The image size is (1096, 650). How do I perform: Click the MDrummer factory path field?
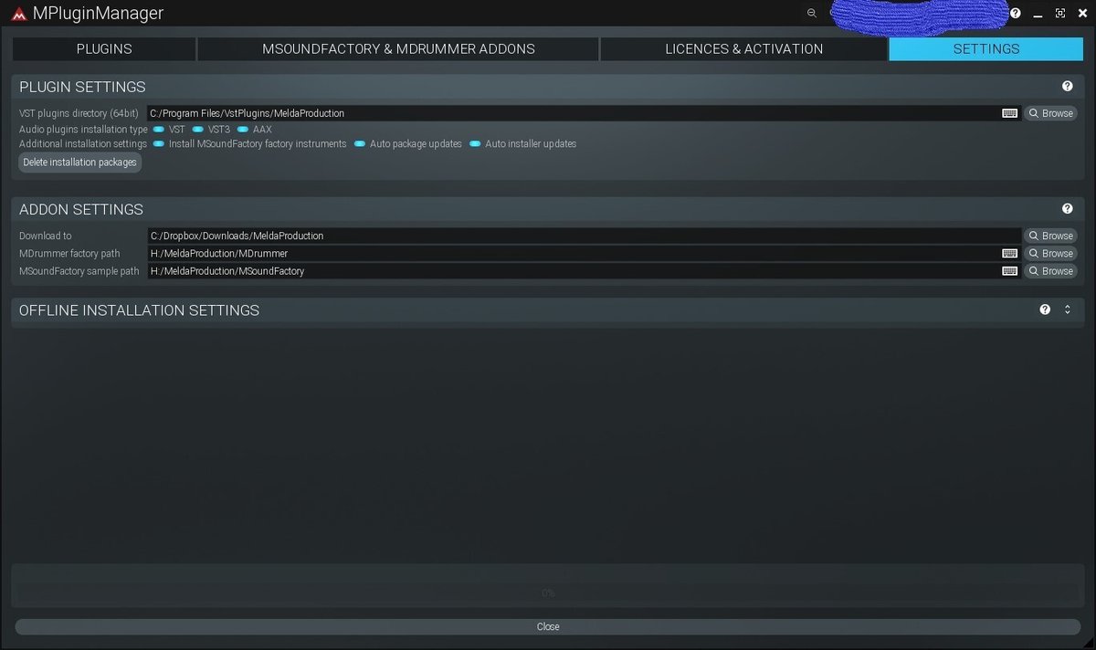click(584, 253)
